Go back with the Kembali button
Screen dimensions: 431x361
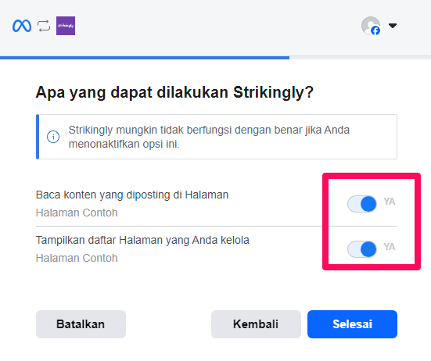256,324
